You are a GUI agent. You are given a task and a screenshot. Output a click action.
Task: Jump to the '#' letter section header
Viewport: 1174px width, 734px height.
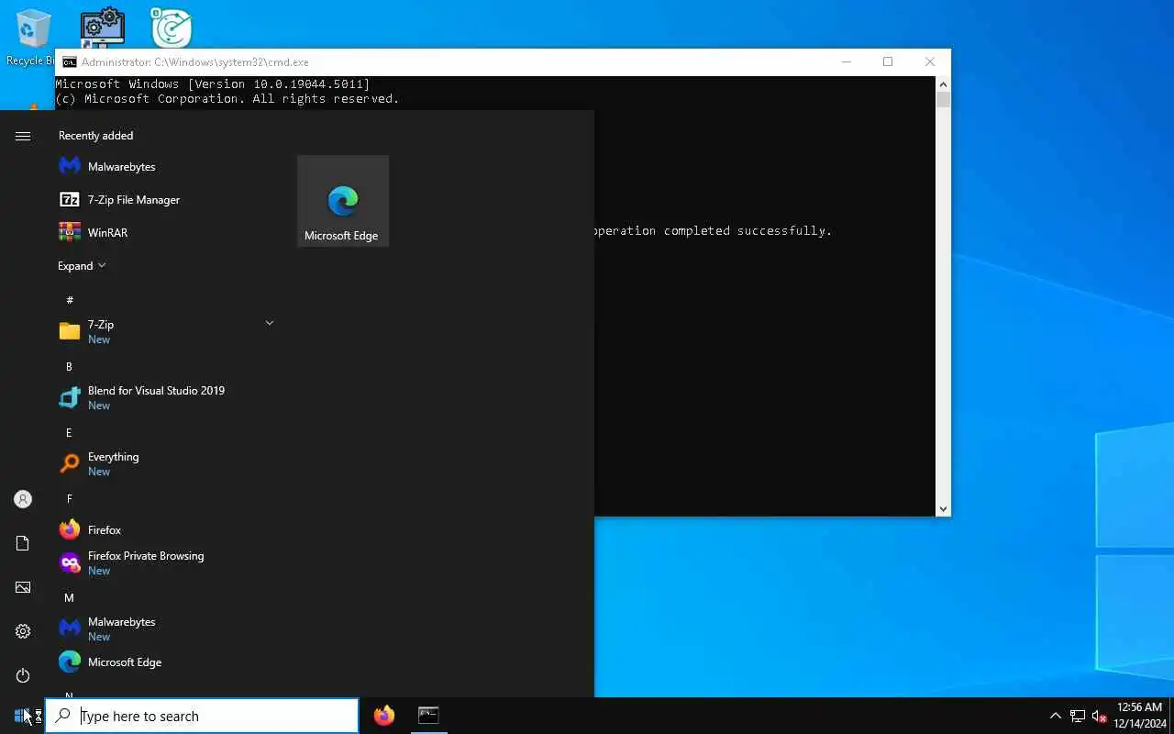coord(69,300)
